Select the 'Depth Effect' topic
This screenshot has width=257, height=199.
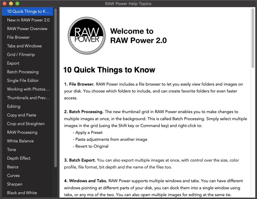coord(28,158)
